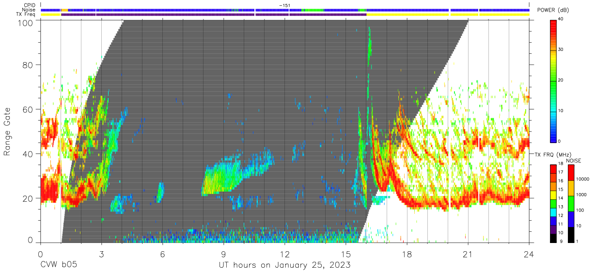This screenshot has width=595, height=275.
Task: Click the 14 label on the TX FRQ legend
Action: [561, 199]
